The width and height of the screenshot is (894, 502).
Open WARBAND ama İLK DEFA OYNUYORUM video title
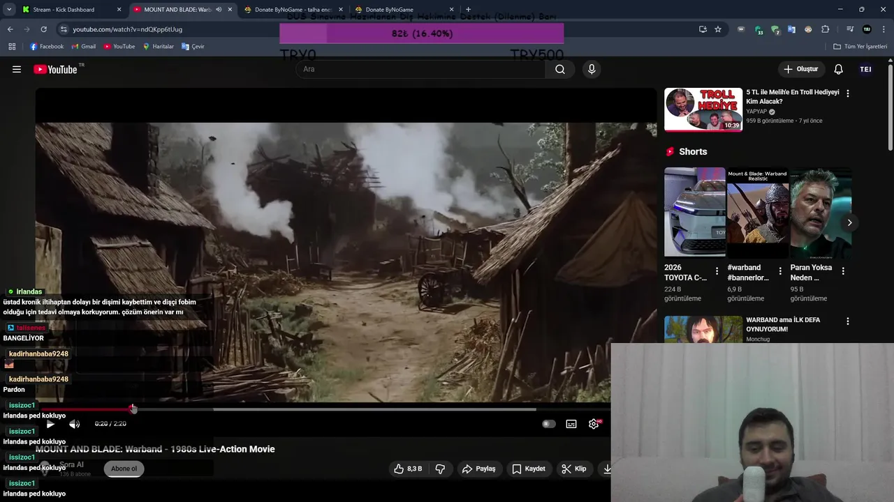click(x=783, y=324)
